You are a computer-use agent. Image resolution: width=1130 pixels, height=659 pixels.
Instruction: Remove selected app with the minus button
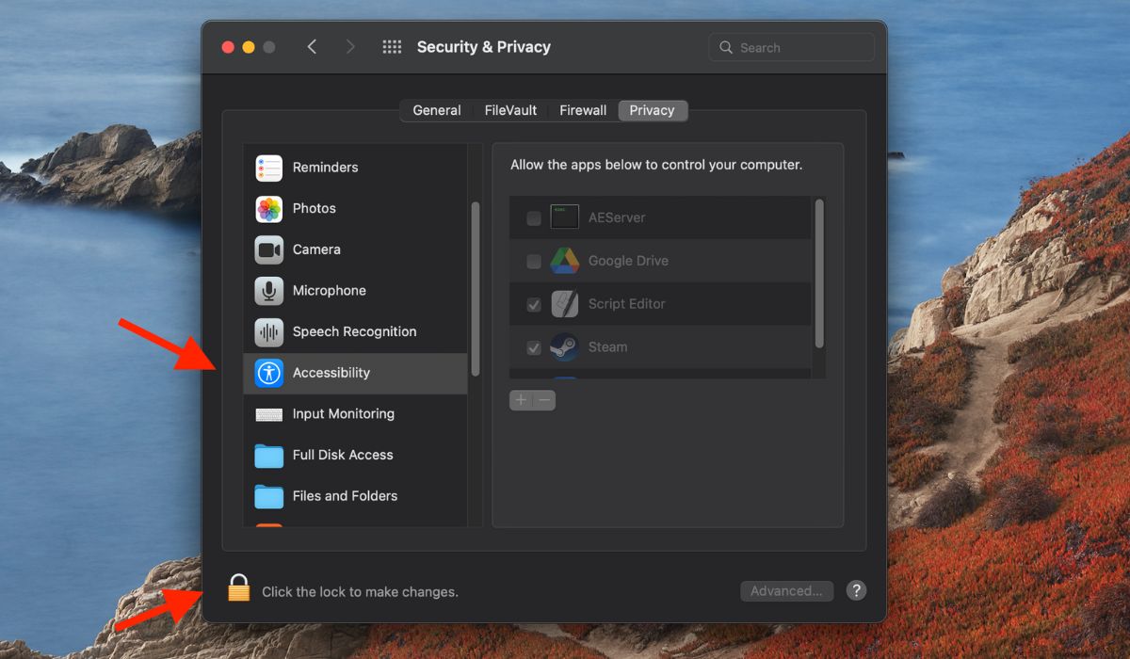543,400
